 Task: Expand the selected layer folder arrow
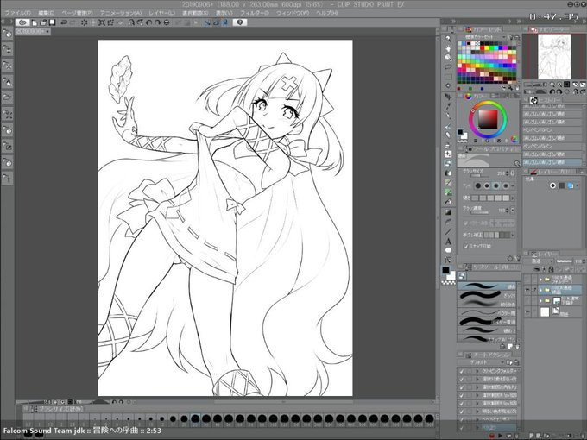[x=540, y=290]
